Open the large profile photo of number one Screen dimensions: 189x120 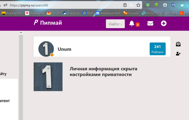coord(48,77)
